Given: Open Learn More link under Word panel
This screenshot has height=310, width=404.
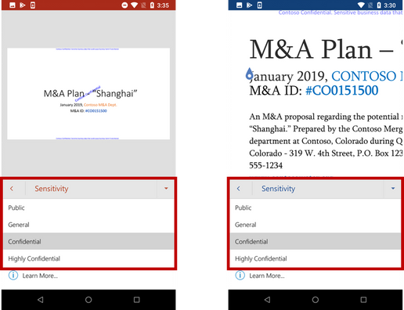Looking at the screenshot, I should [x=267, y=276].
